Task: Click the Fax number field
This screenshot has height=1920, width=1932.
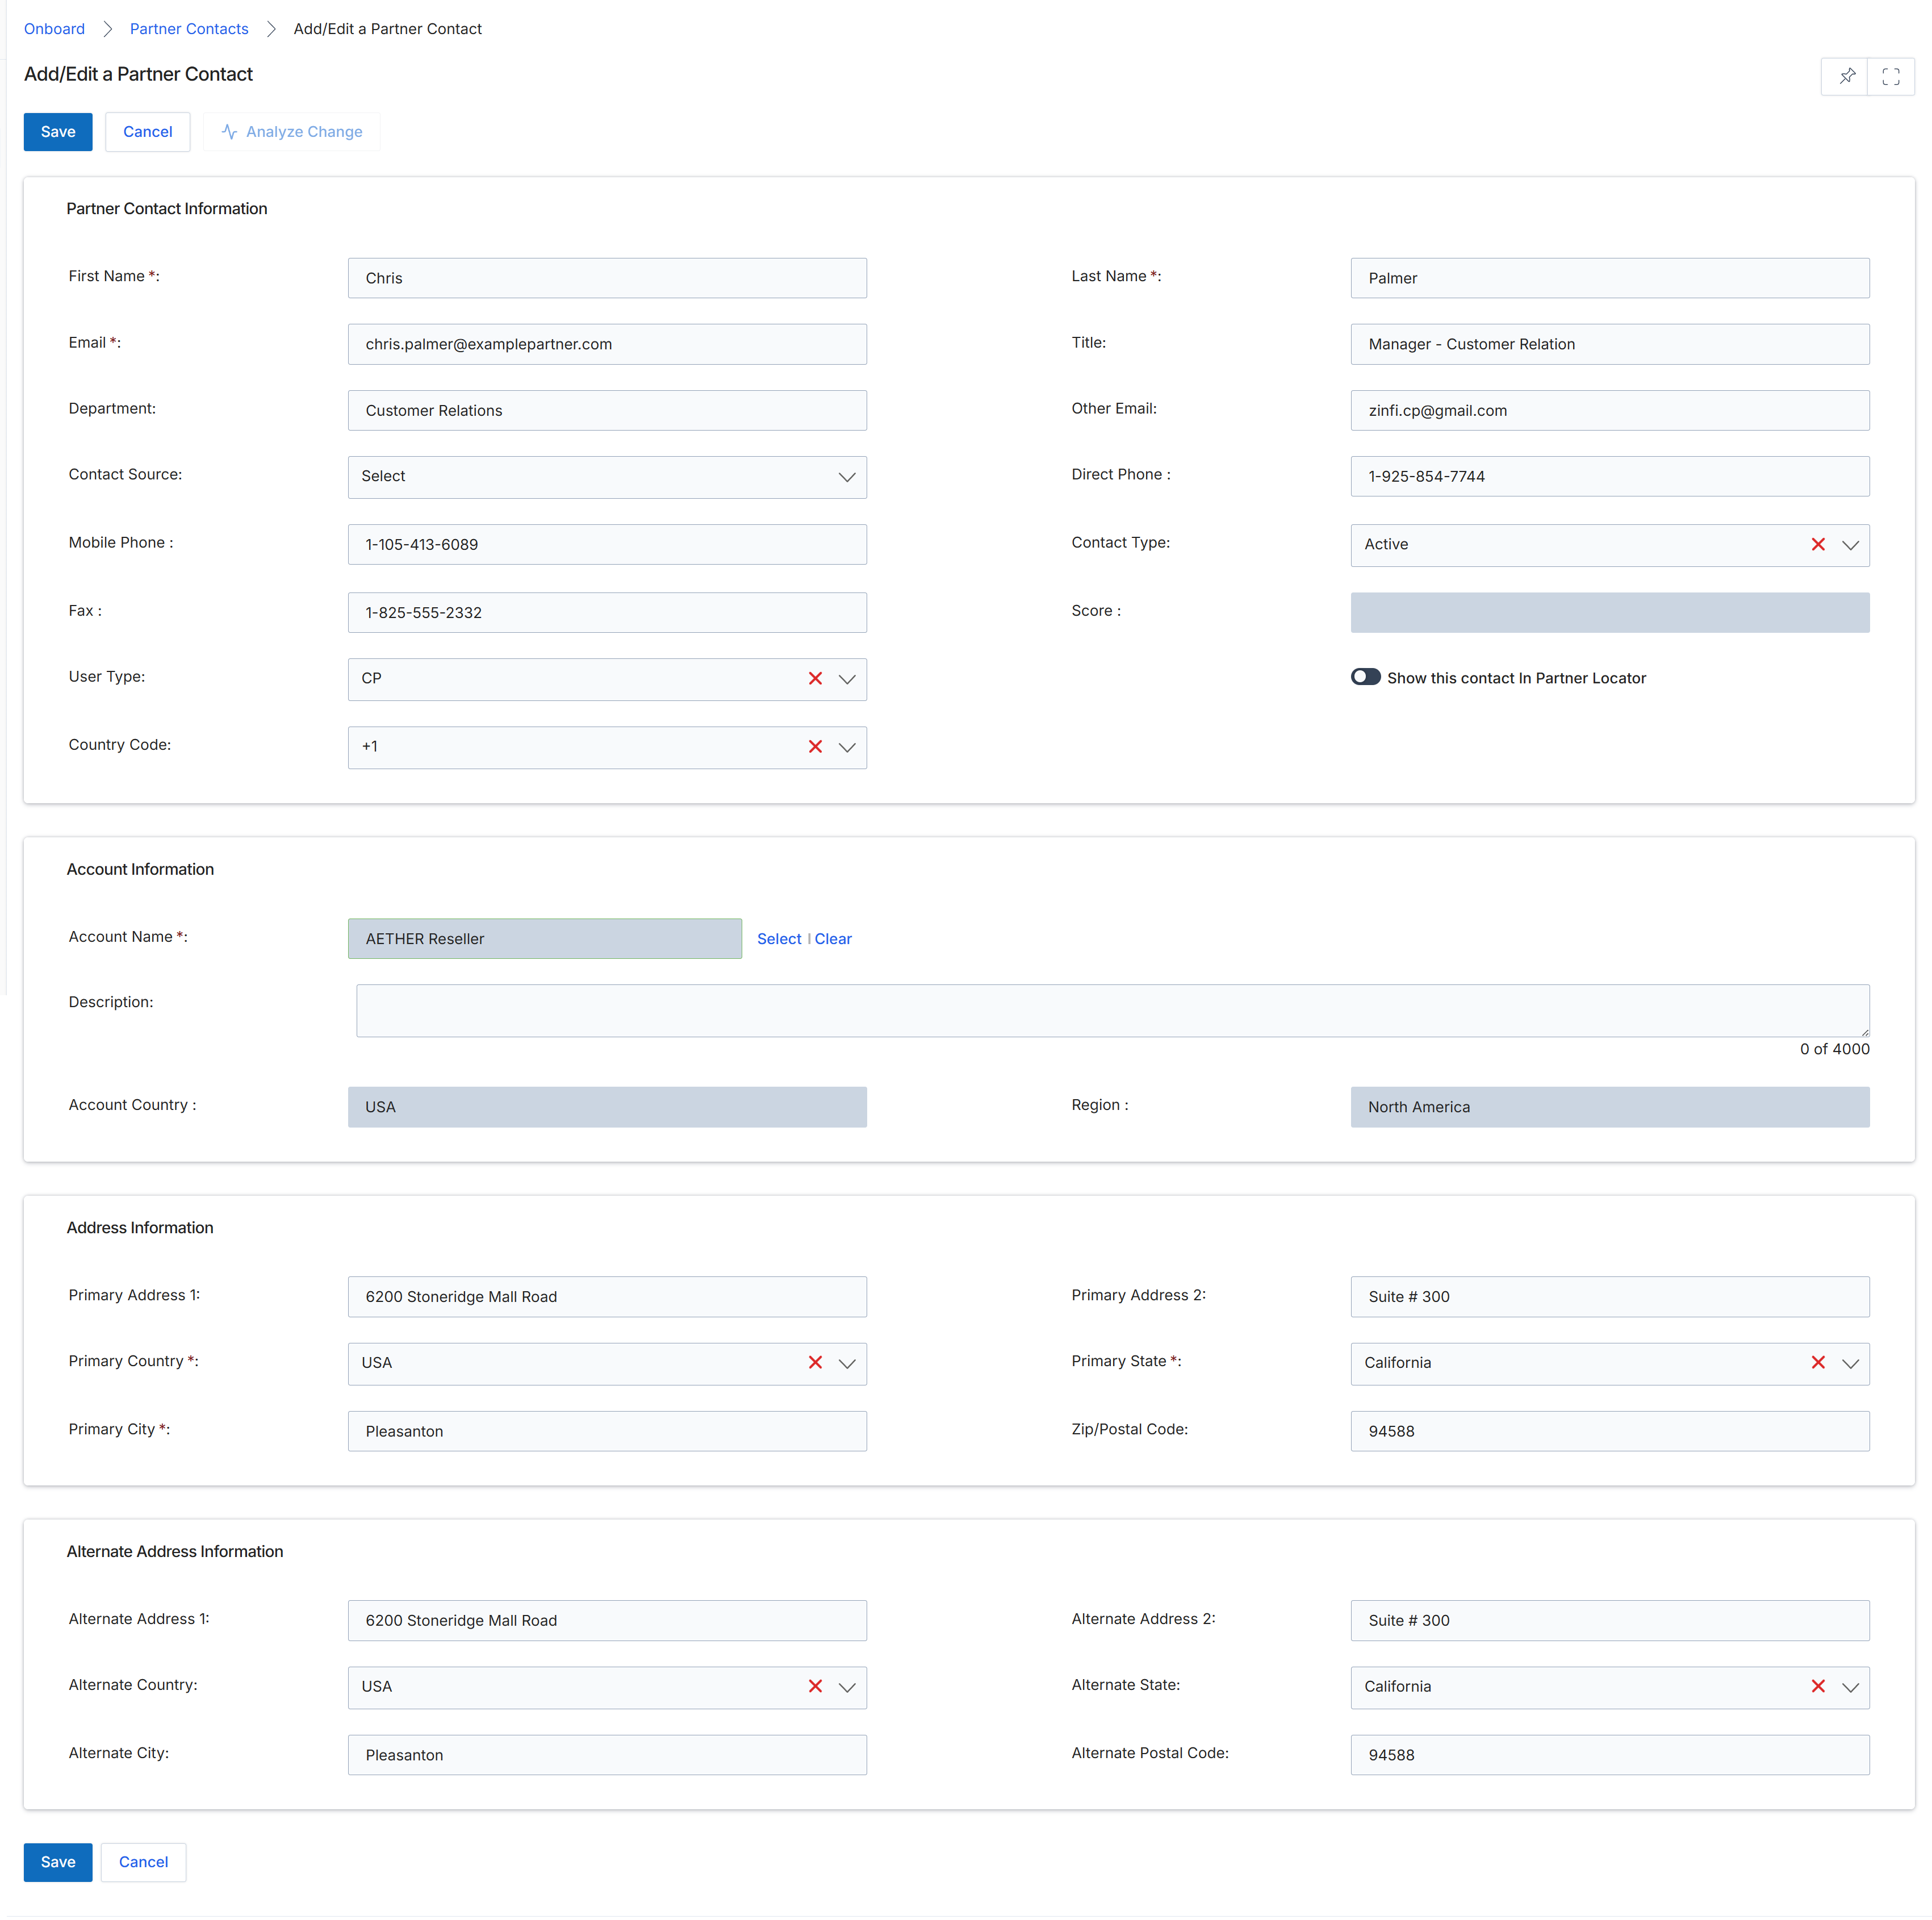Action: pyautogui.click(x=607, y=612)
